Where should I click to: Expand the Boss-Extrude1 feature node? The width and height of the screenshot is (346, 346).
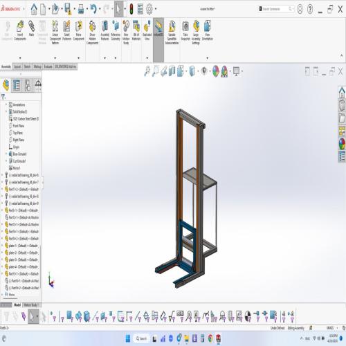pos(6,154)
